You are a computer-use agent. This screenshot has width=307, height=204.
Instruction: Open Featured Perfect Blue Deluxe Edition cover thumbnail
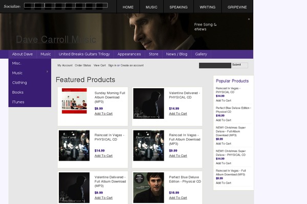tap(148, 188)
